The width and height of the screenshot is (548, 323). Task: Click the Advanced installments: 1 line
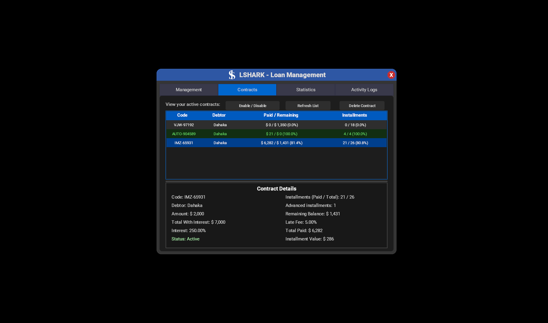click(311, 205)
